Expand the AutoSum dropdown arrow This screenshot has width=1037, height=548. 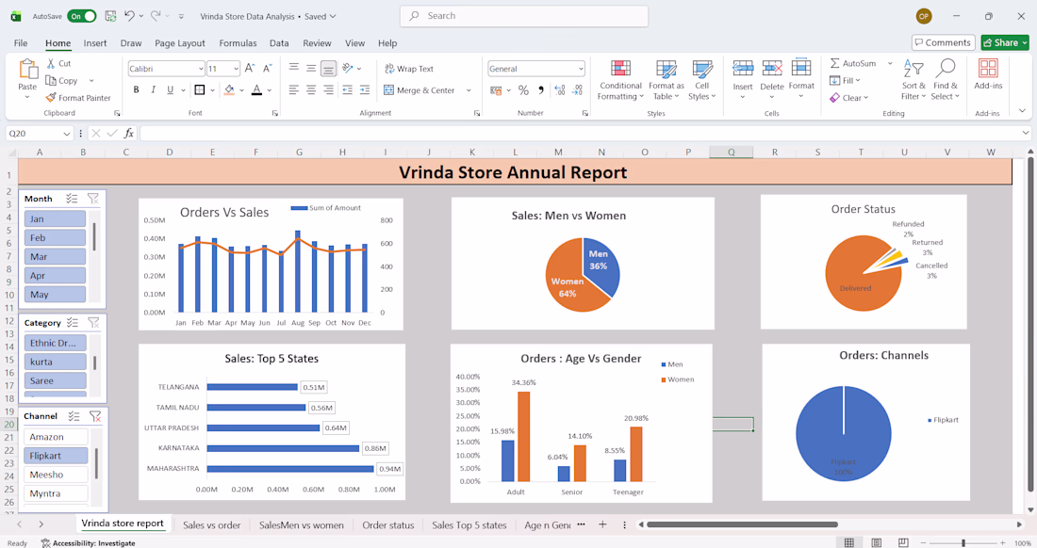(890, 63)
